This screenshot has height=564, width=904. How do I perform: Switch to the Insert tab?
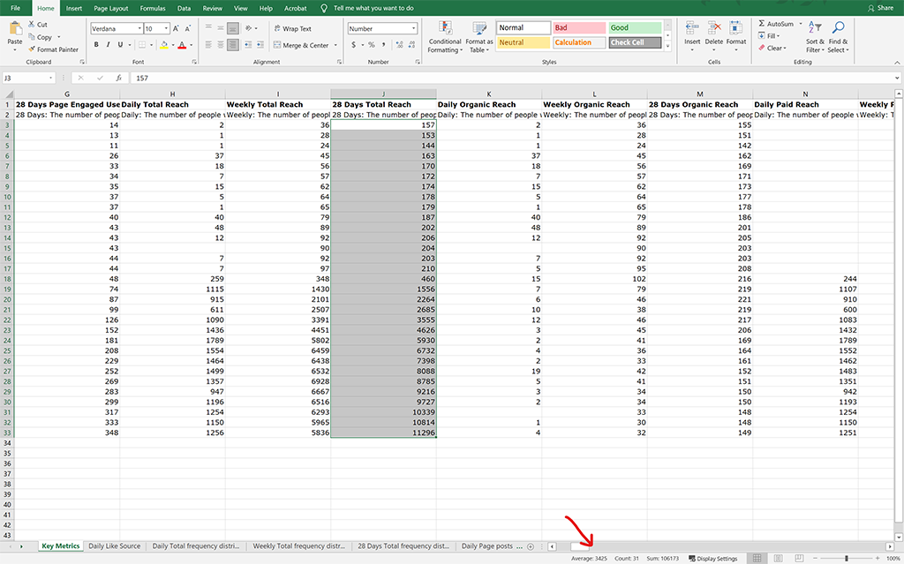[74, 8]
